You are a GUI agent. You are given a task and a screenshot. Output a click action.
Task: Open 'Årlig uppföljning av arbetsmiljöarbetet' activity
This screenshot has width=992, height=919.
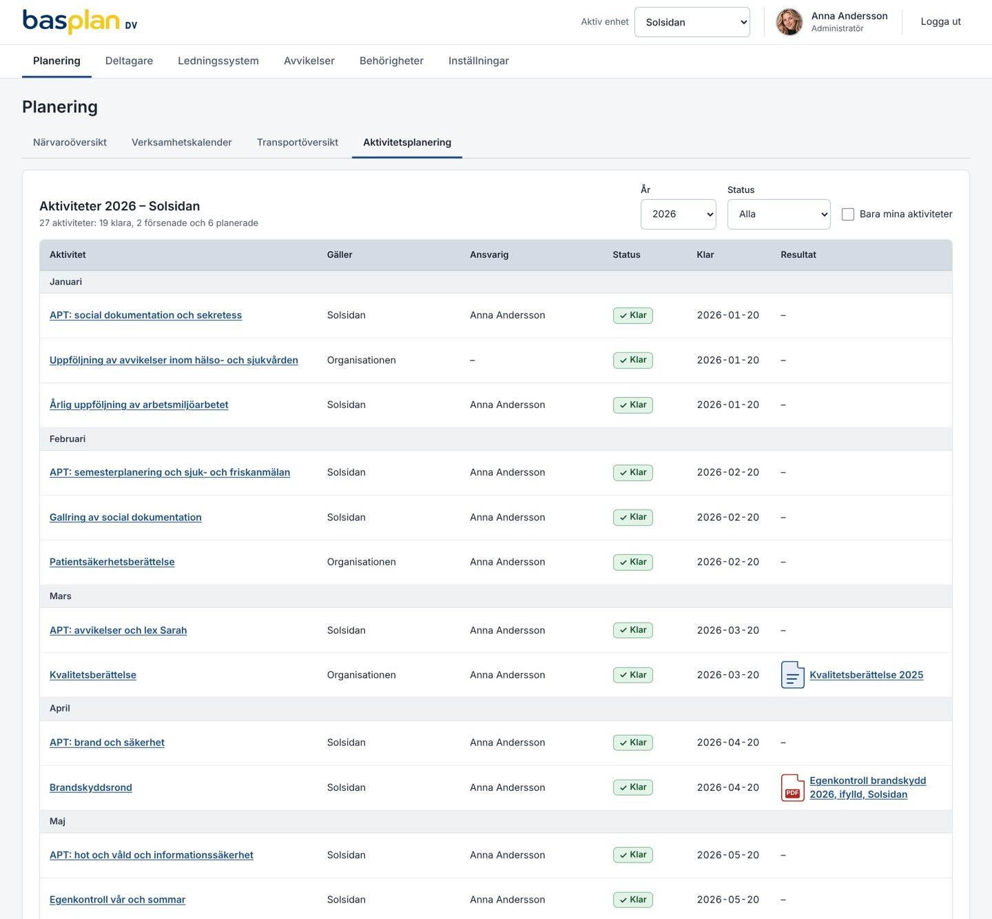point(138,405)
